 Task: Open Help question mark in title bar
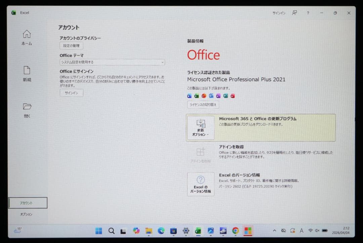308,13
